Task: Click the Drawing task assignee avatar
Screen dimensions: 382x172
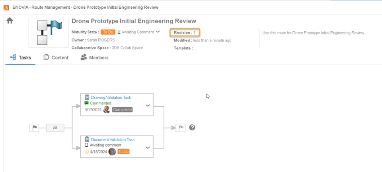Action: point(107,109)
